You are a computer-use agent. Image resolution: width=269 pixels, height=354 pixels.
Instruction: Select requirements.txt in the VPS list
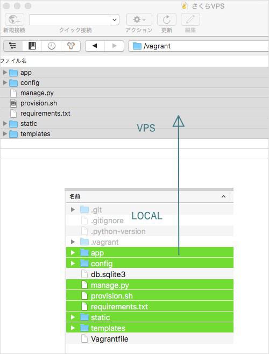[x=134, y=114]
